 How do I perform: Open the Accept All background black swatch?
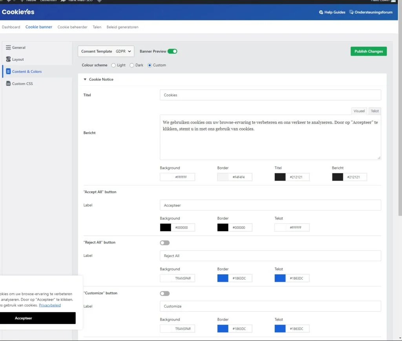pos(166,227)
